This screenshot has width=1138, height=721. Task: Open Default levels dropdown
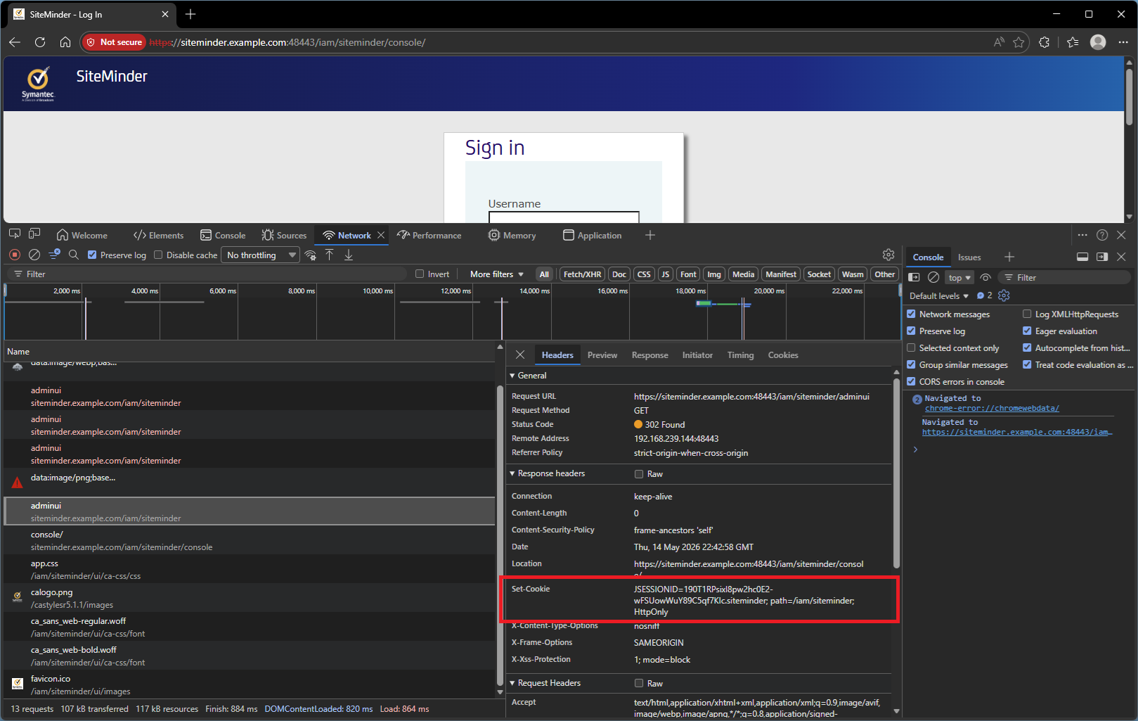click(938, 296)
